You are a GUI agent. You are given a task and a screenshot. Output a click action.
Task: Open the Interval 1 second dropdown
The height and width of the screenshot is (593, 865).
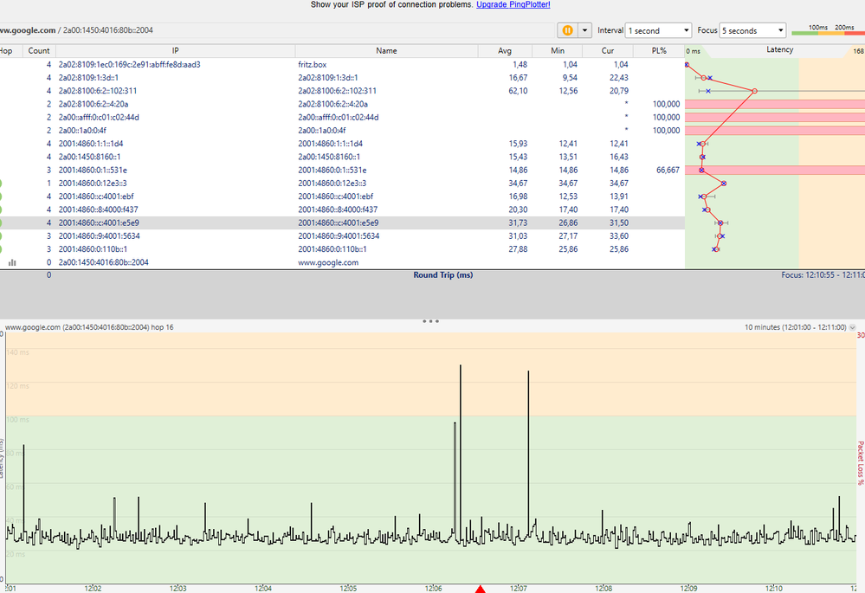(658, 31)
